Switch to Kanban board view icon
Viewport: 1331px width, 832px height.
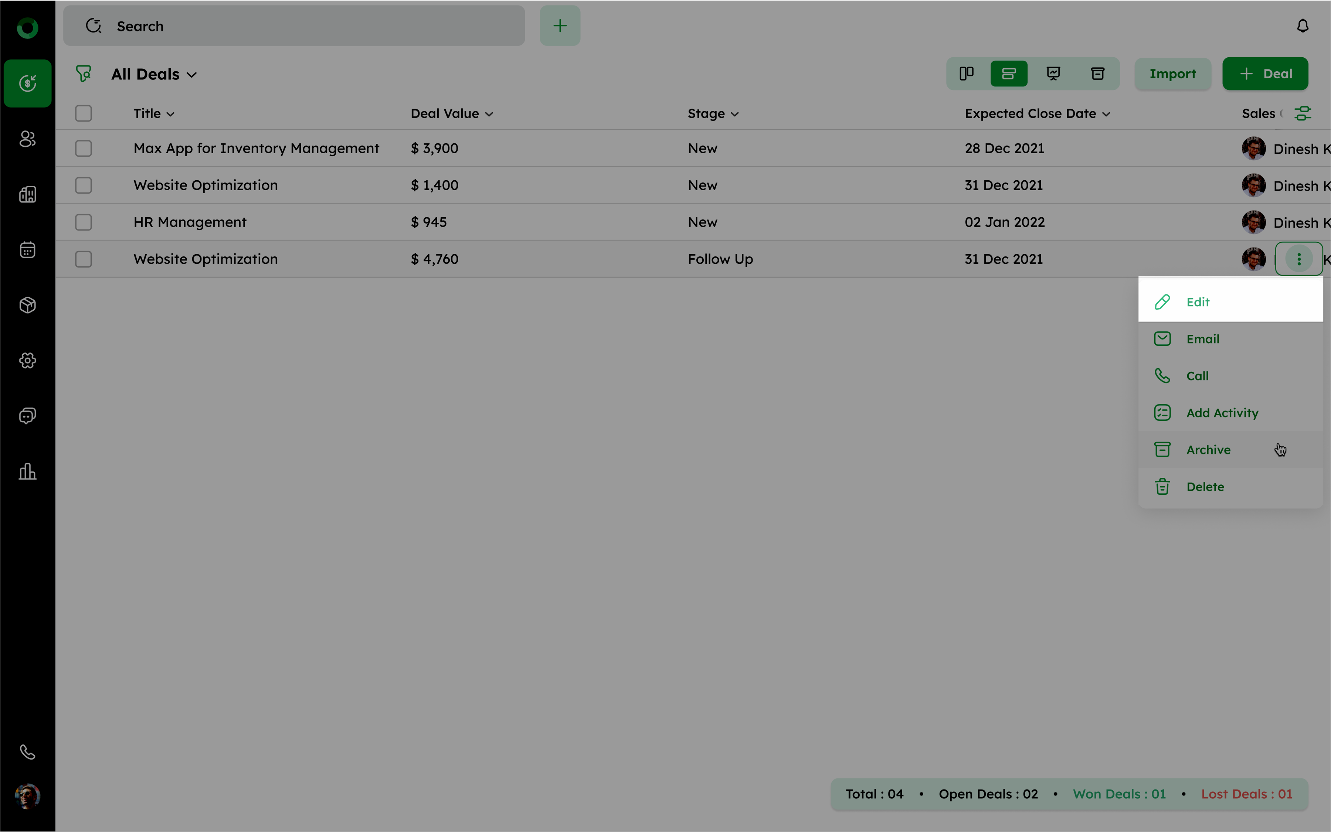click(x=966, y=74)
